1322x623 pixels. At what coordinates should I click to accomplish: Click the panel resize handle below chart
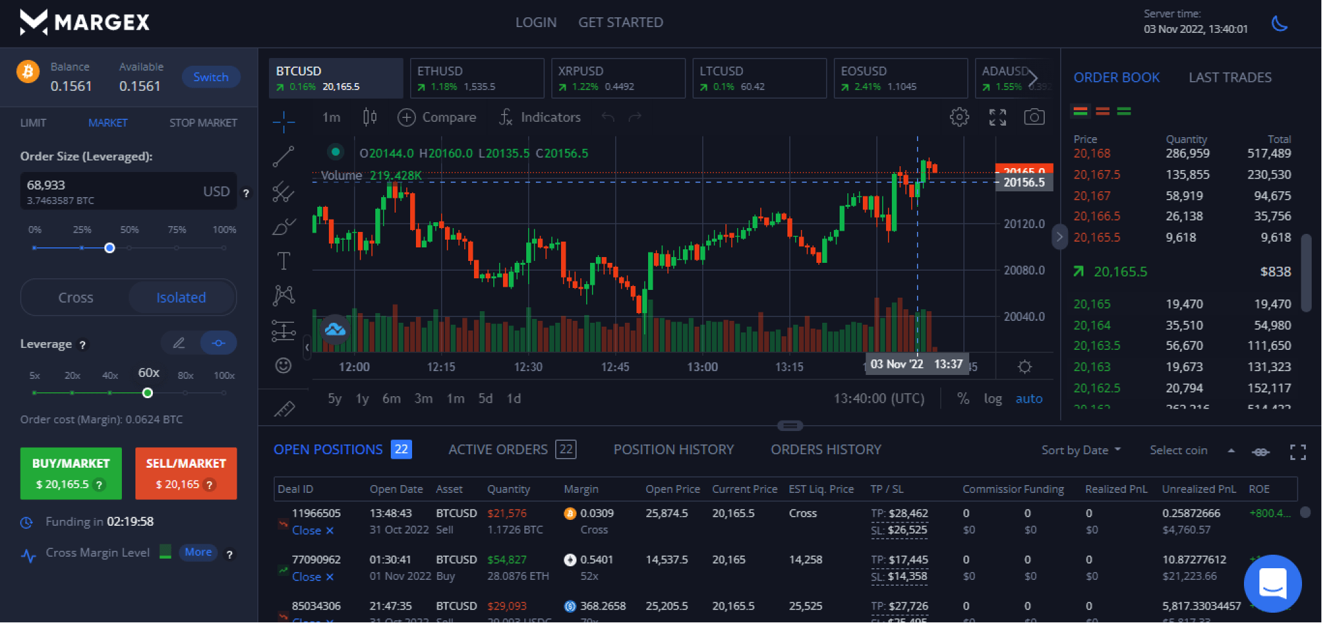click(x=790, y=426)
